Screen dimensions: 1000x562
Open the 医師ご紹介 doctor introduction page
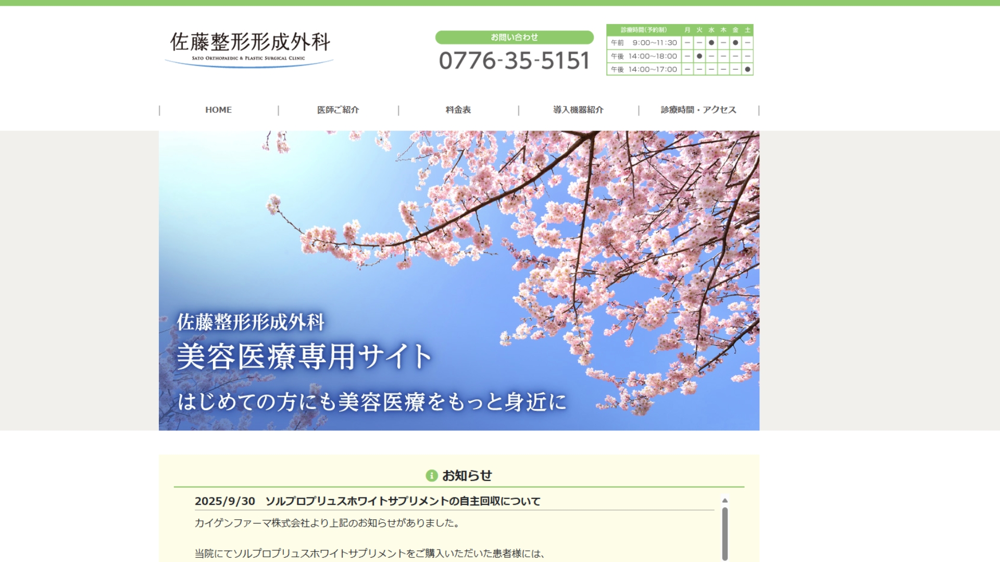337,109
